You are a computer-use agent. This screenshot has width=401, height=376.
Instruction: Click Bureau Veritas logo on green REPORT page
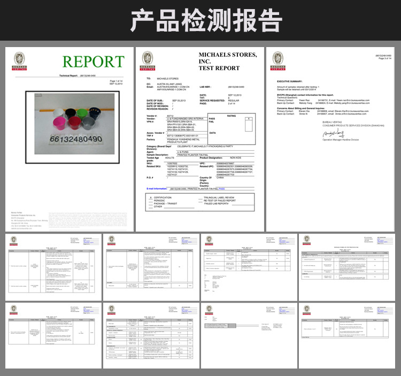pyautogui.click(x=19, y=61)
